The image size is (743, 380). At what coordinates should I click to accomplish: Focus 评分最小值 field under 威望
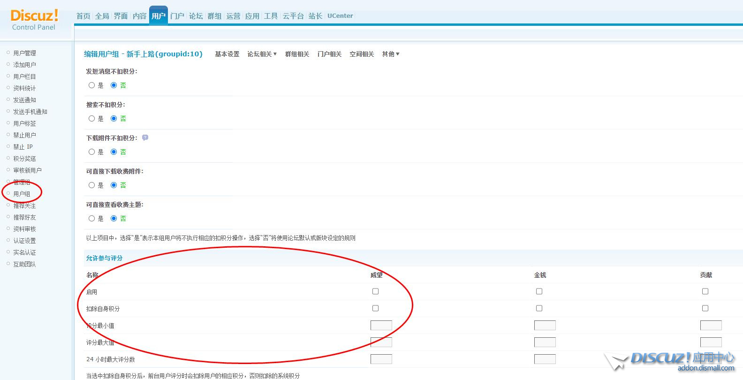click(381, 325)
